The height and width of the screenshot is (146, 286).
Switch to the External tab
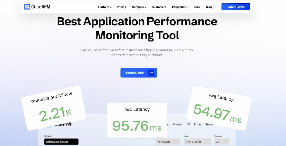(177, 124)
